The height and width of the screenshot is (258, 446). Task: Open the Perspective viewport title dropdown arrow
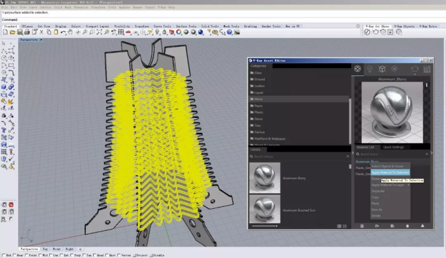(40, 40)
